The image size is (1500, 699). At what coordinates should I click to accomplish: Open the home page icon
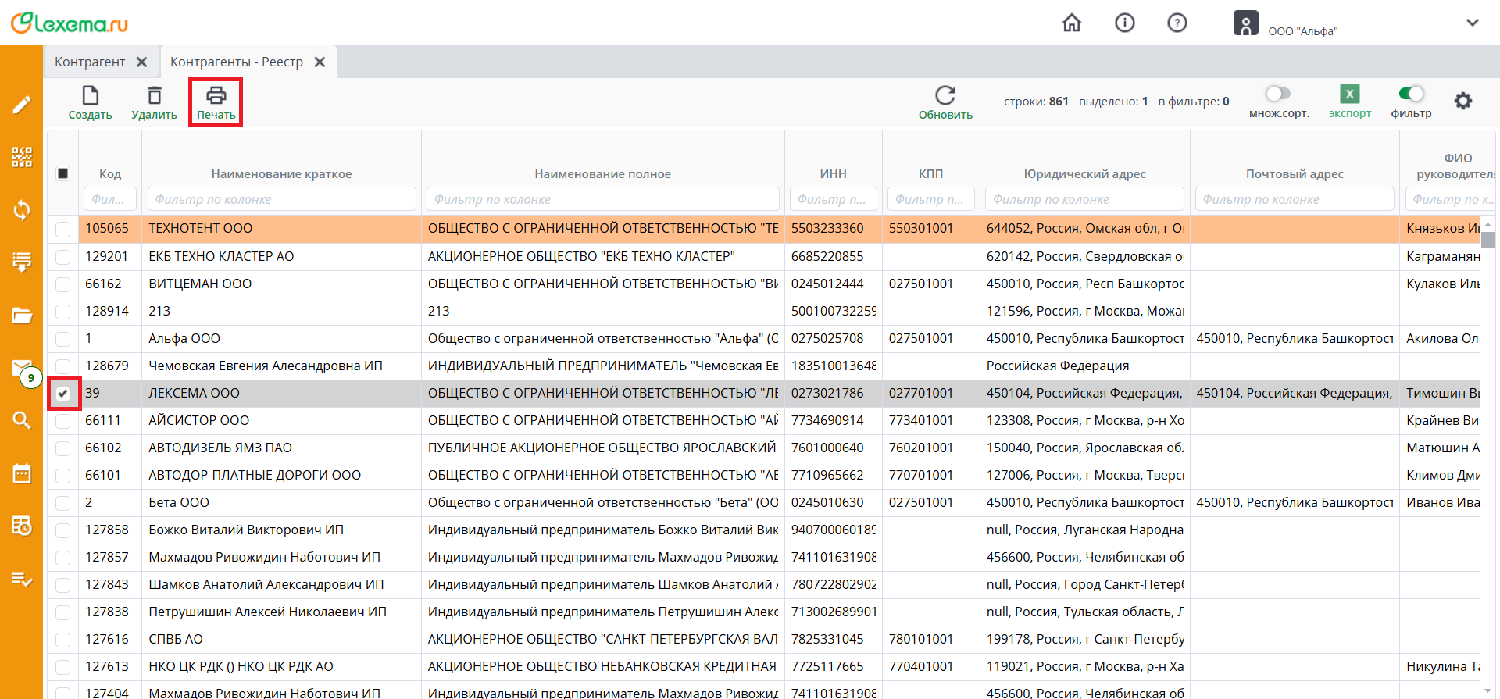point(1072,23)
